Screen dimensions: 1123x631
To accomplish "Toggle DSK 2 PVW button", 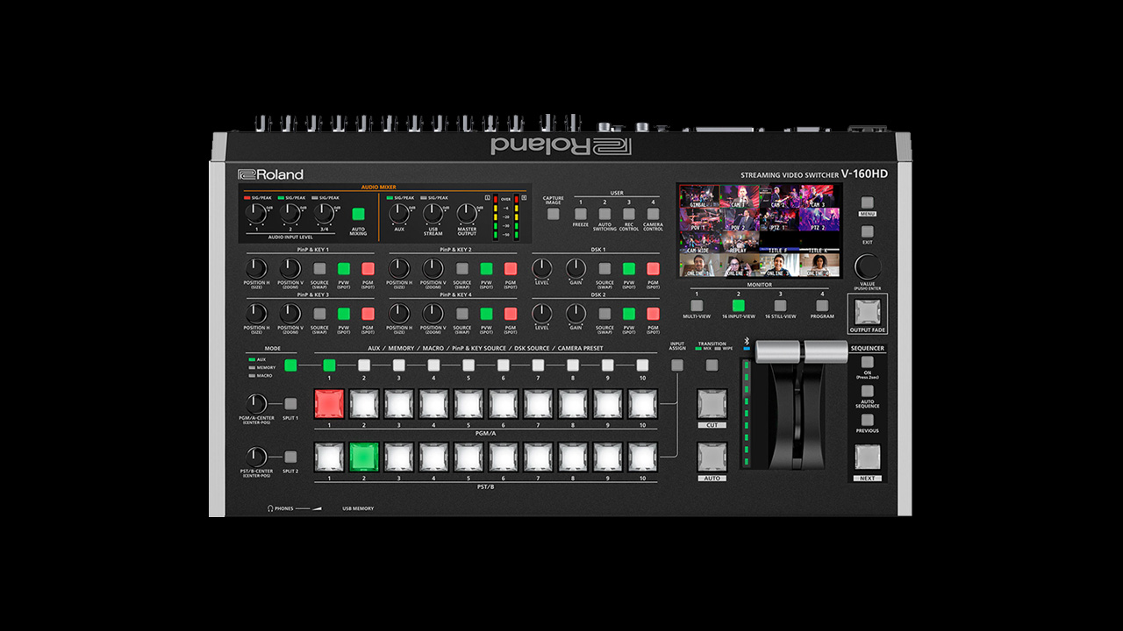I will click(x=628, y=314).
